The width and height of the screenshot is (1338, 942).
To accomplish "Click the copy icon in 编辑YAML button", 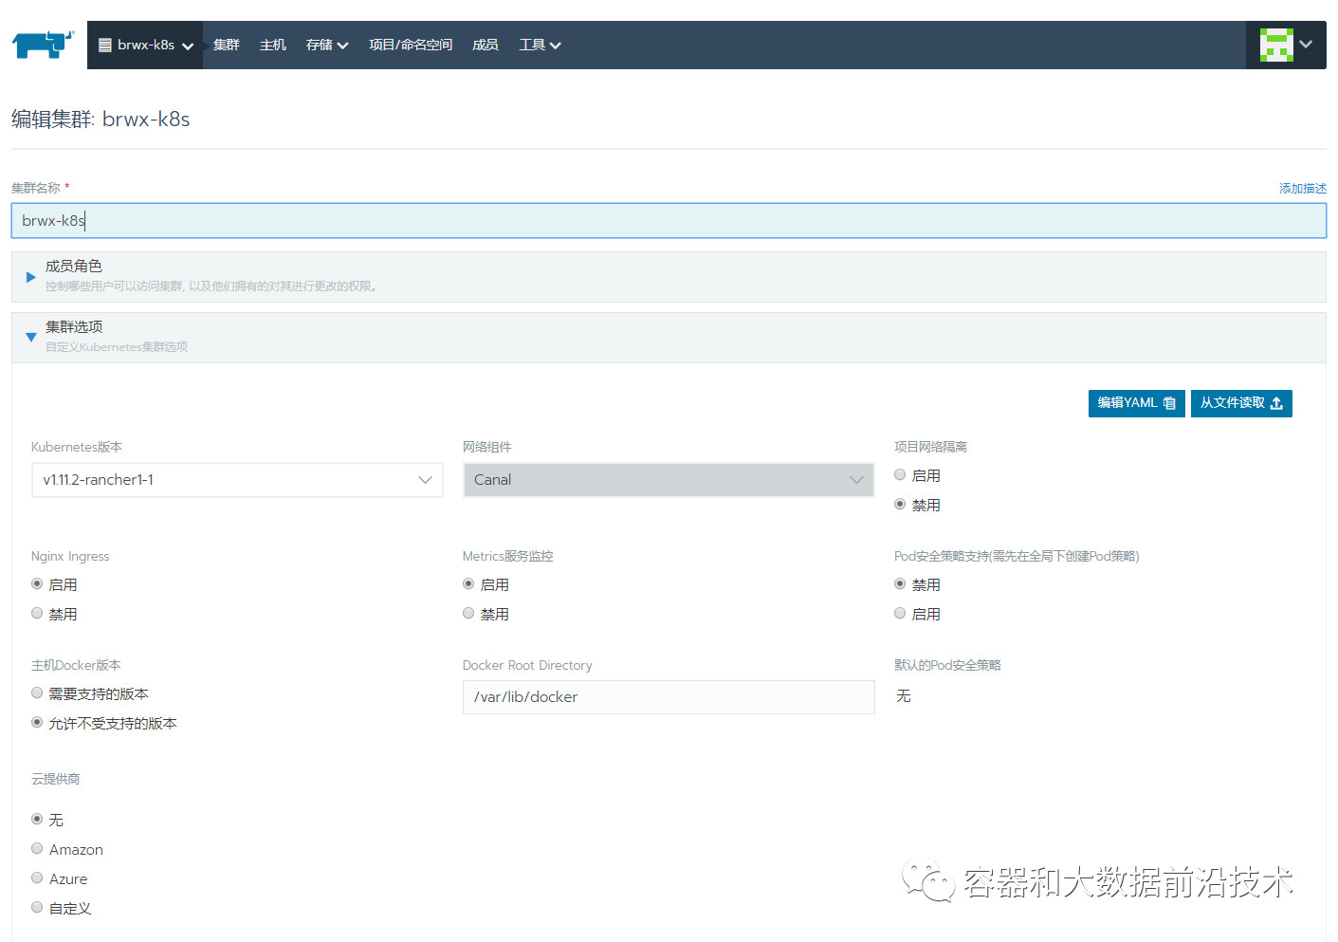I will [x=1169, y=403].
